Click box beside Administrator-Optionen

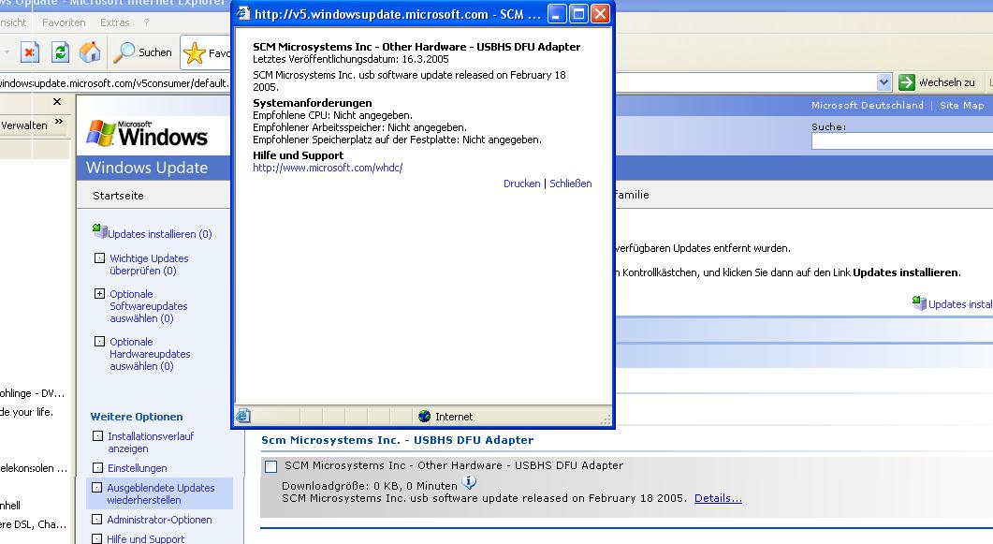tap(97, 519)
